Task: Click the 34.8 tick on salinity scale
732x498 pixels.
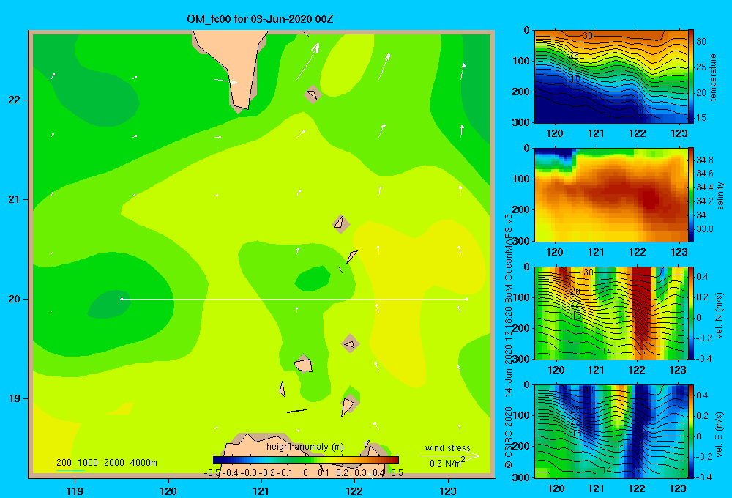Action: click(704, 160)
